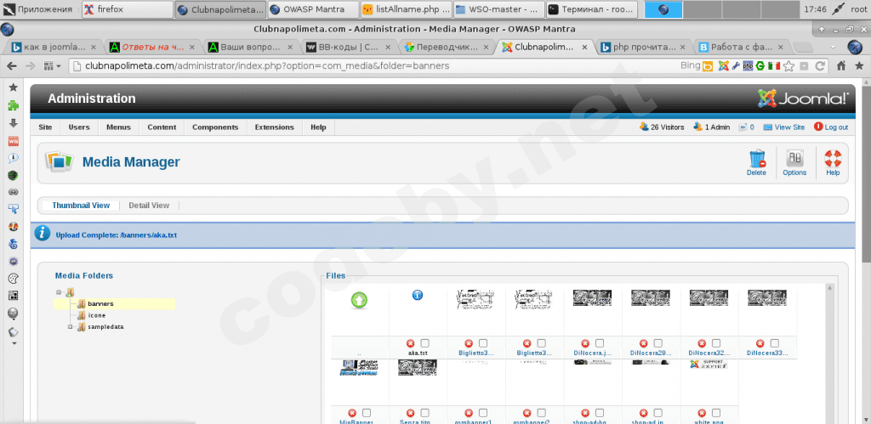
Task: Tick the checkbox for DiNocera32...
Action: 716,343
